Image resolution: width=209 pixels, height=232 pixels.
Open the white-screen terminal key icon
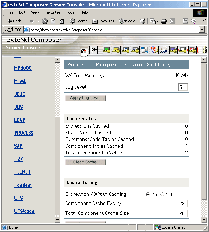(x=183, y=50)
